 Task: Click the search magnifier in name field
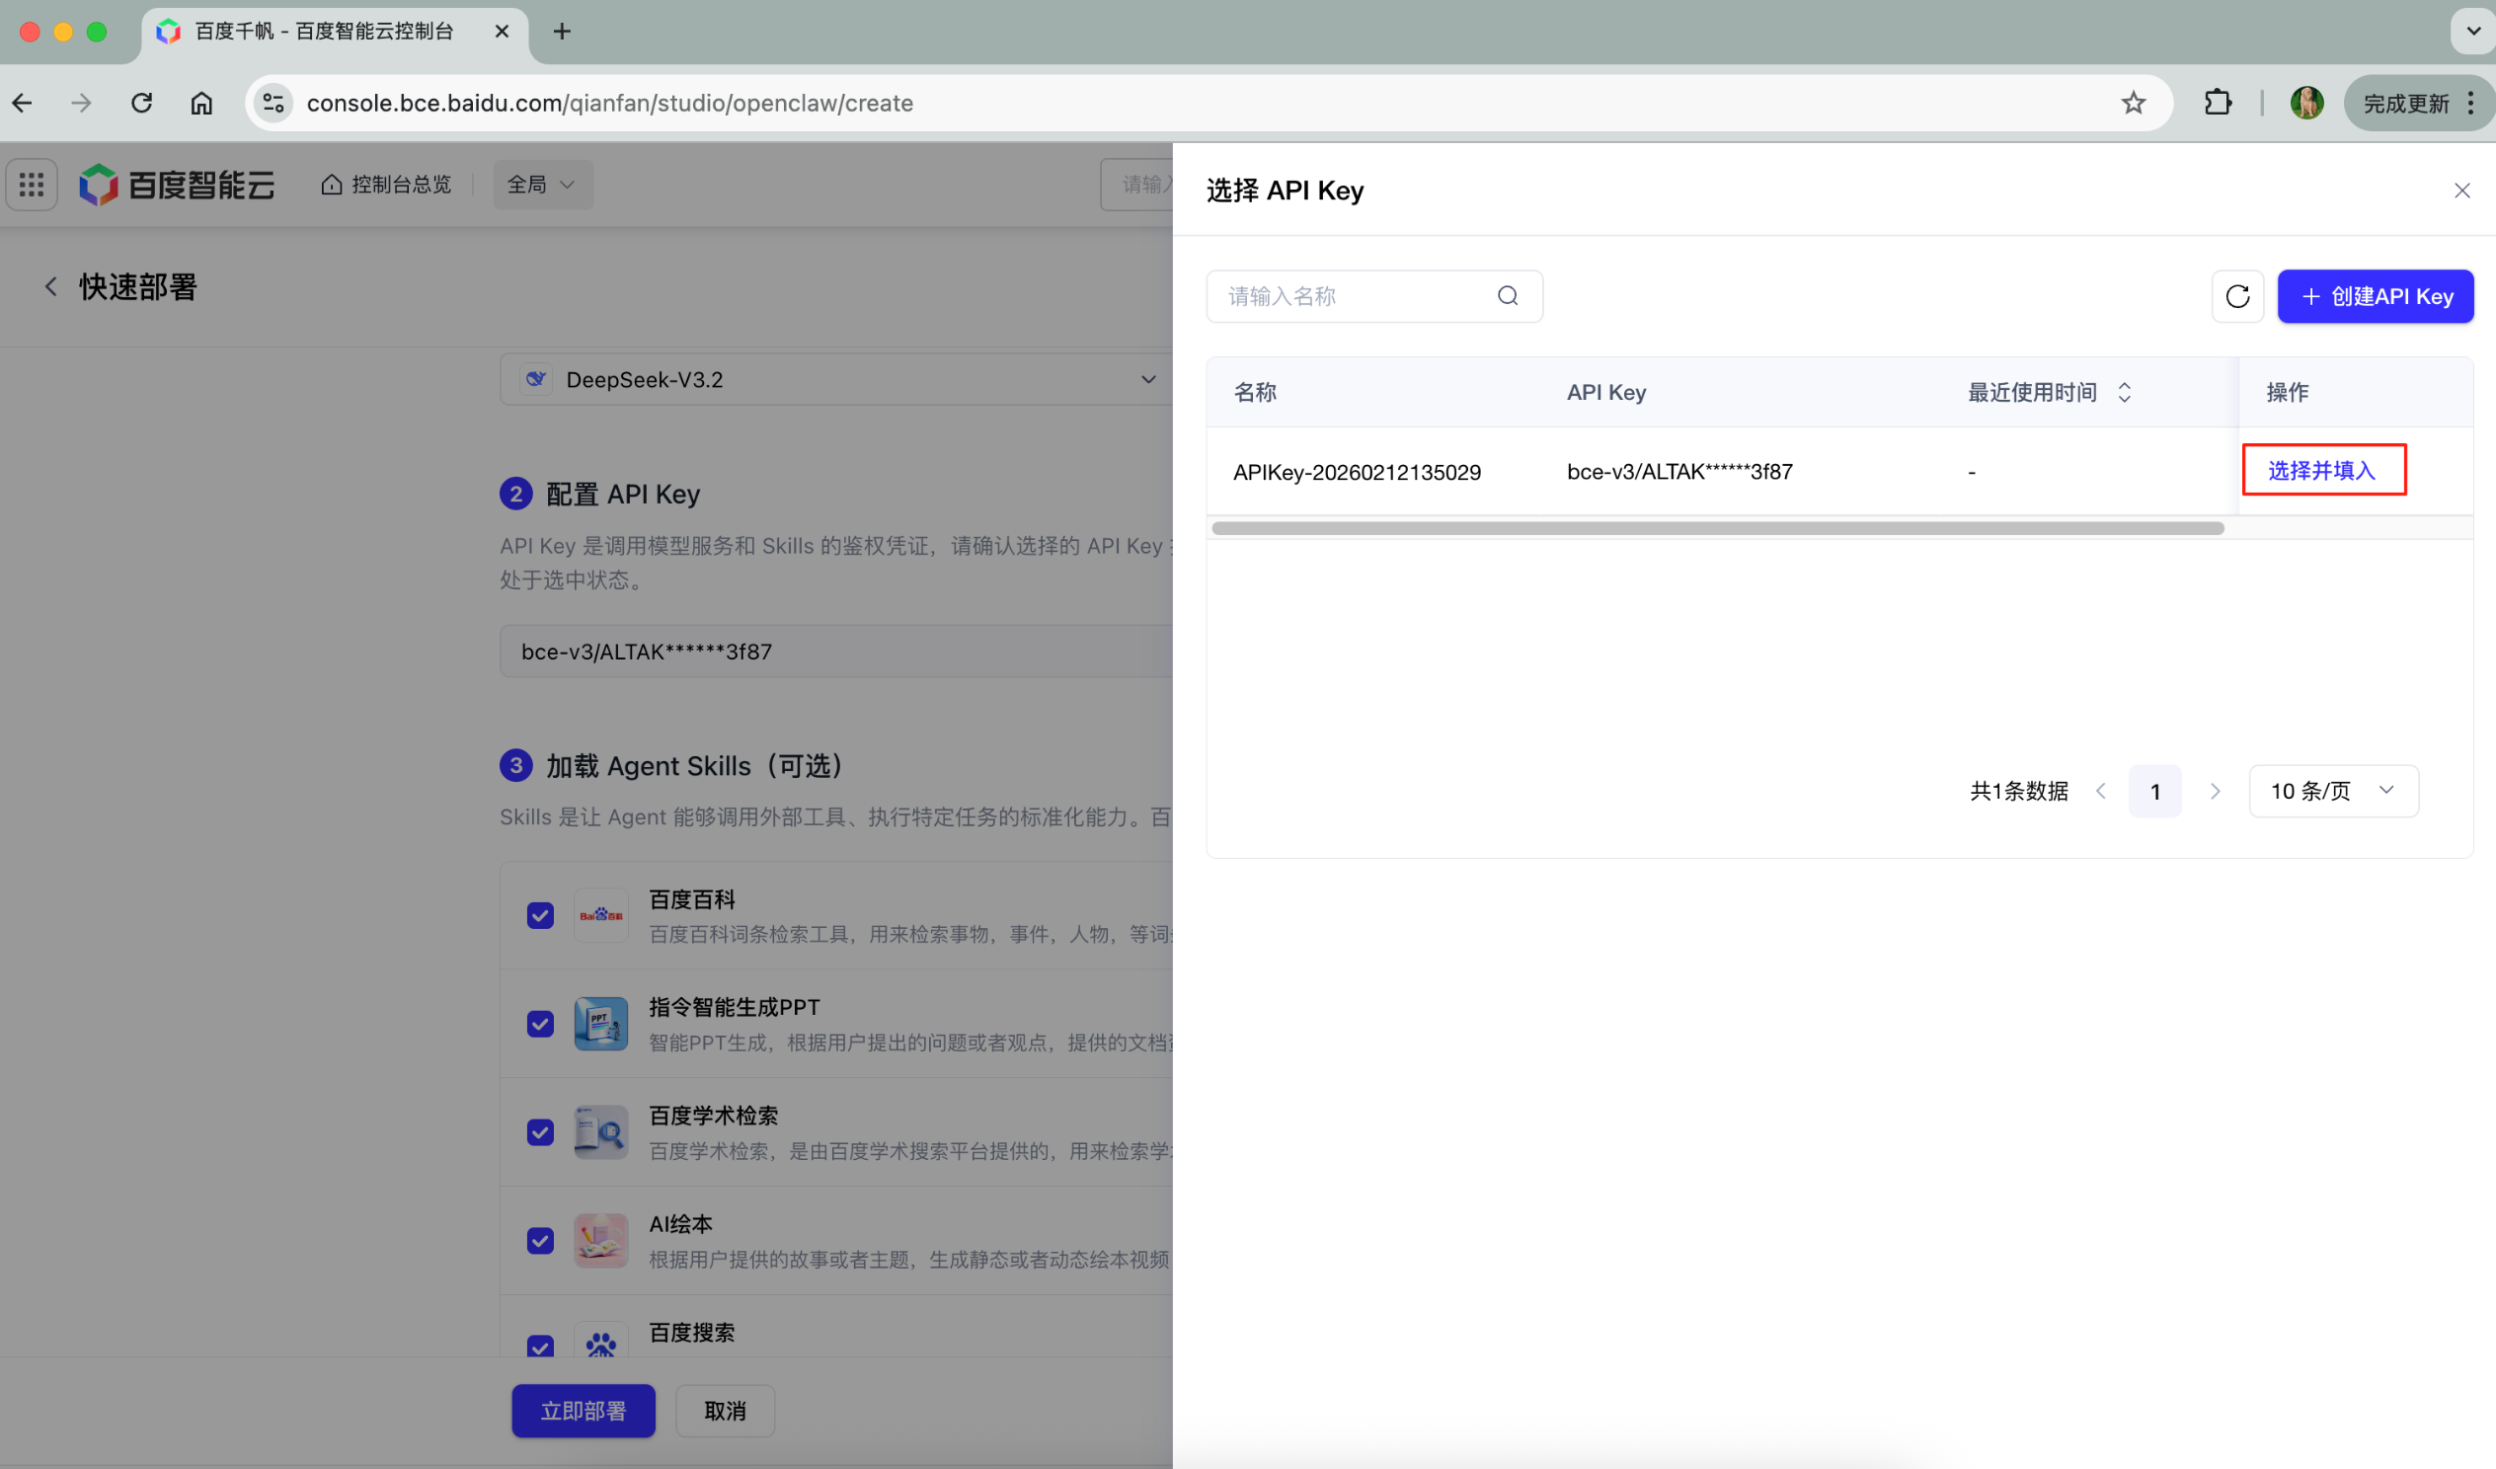pos(1507,296)
